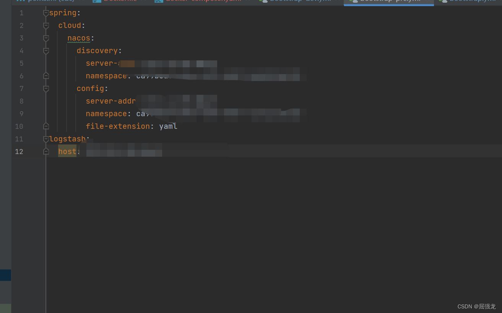Click fold-end marker on line 6

[46, 76]
